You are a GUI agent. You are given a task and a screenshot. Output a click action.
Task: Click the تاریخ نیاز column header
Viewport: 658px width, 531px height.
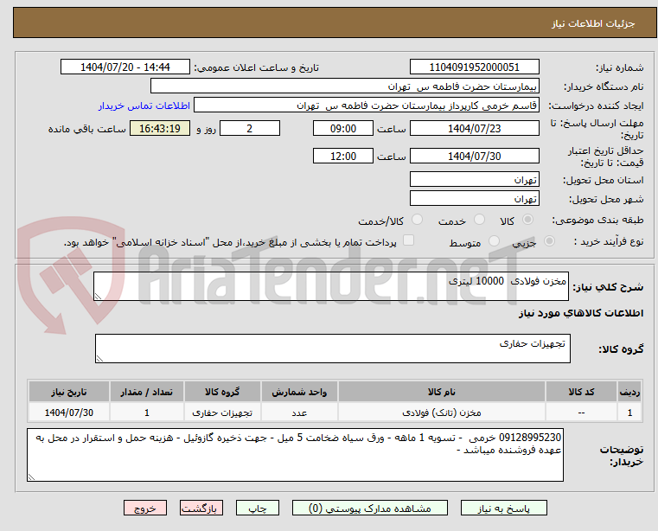[69, 392]
